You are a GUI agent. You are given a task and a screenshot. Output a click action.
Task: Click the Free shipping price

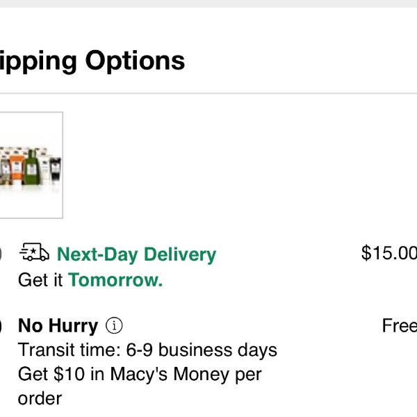399,325
